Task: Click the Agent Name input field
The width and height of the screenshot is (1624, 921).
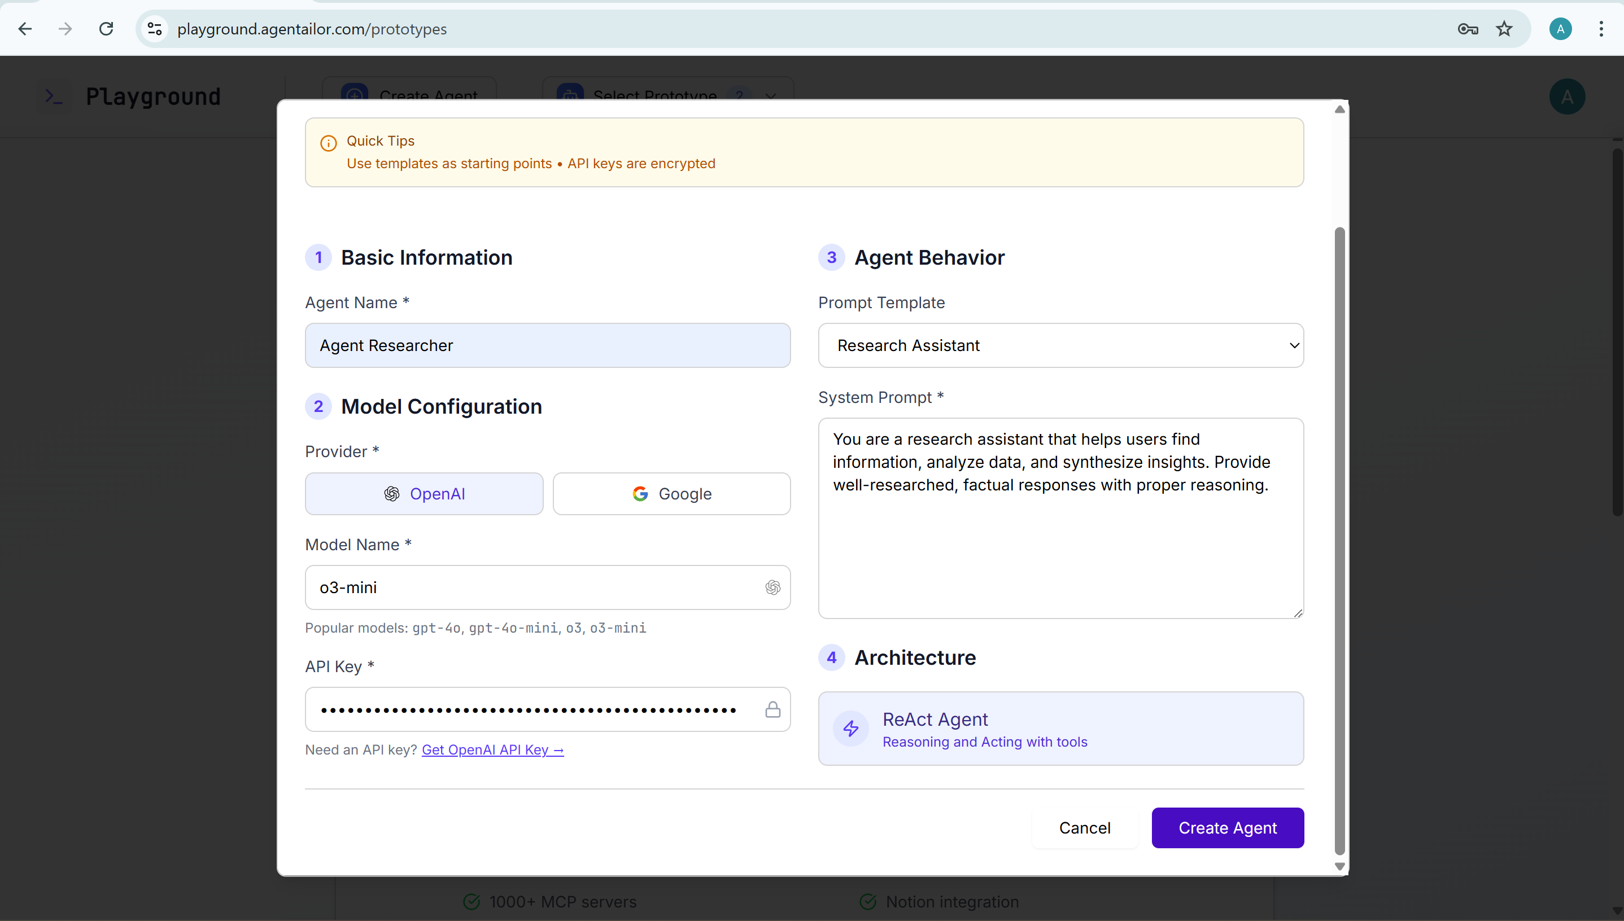Action: pyautogui.click(x=548, y=345)
